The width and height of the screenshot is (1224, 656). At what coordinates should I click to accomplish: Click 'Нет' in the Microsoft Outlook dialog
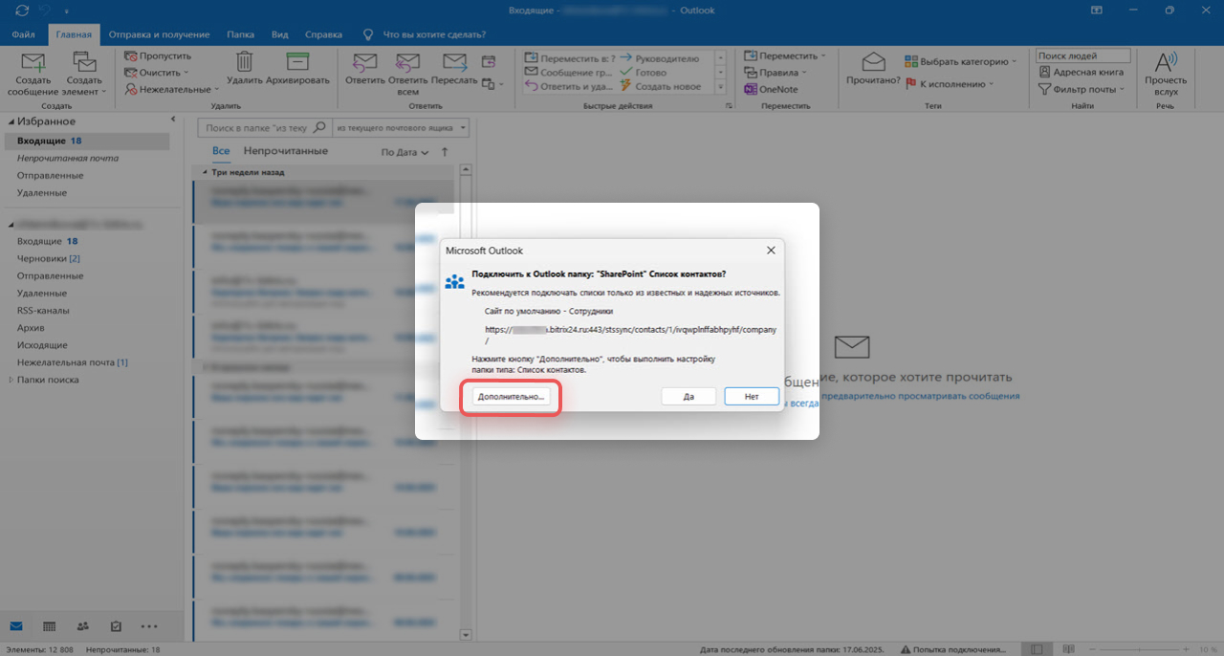tap(752, 396)
